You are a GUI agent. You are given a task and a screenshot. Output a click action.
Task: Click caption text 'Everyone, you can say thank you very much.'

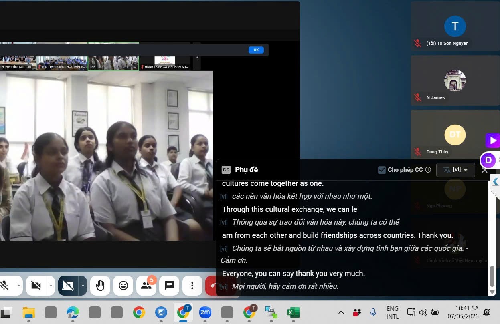294,274
